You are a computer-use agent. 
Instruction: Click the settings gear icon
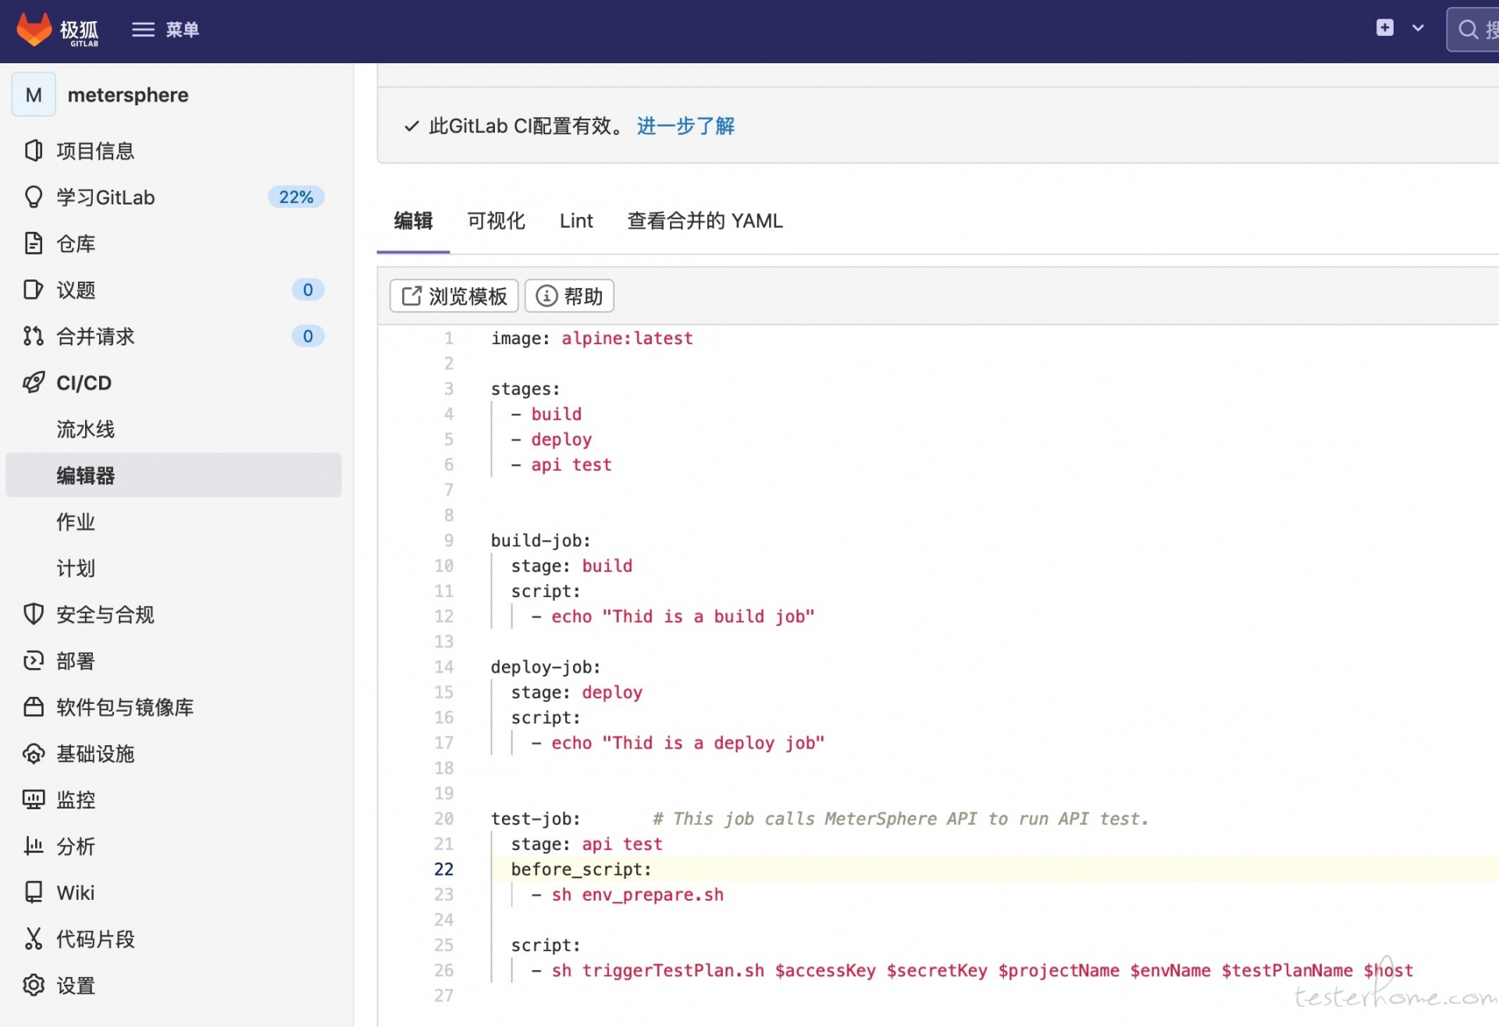(x=34, y=986)
